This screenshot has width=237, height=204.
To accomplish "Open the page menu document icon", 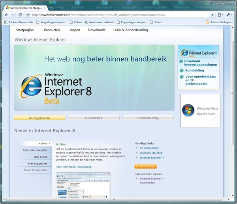I will point(220,15).
